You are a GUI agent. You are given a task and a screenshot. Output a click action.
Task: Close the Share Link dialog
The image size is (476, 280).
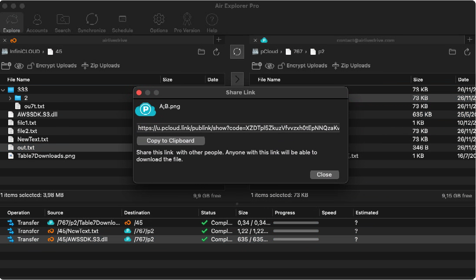click(x=324, y=174)
